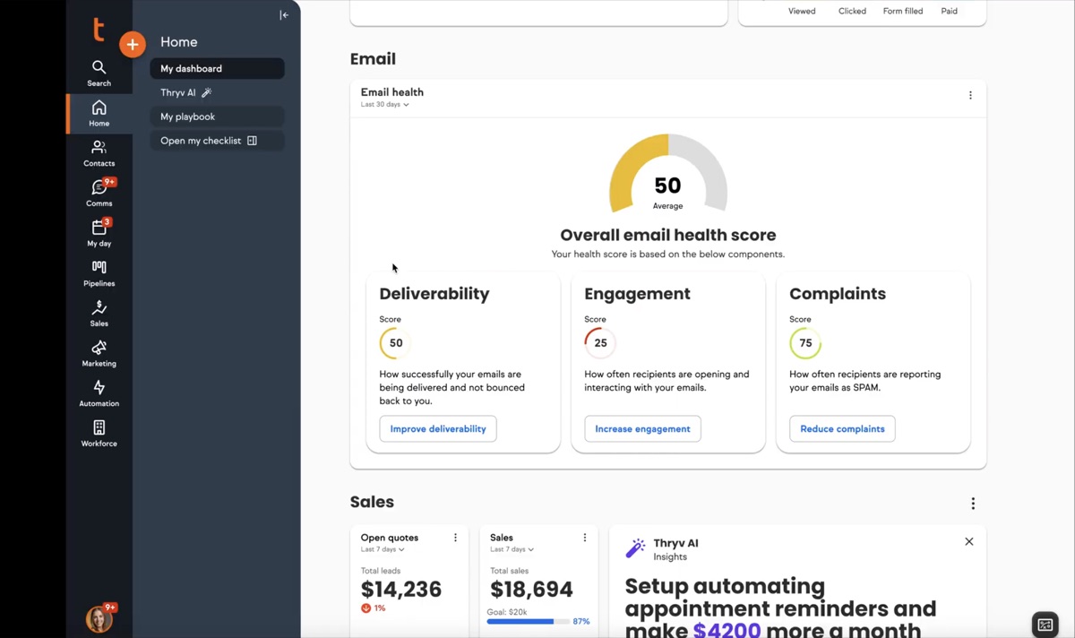Click the 1% decrease indicator
This screenshot has width=1075, height=638.
click(374, 608)
